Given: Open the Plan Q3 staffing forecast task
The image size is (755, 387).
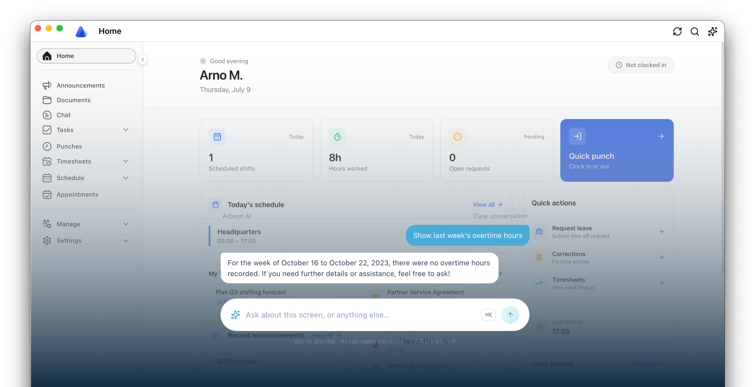Looking at the screenshot, I should [x=251, y=292].
